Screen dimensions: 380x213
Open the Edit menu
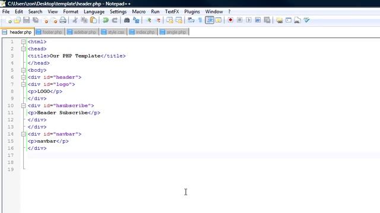(x=18, y=12)
